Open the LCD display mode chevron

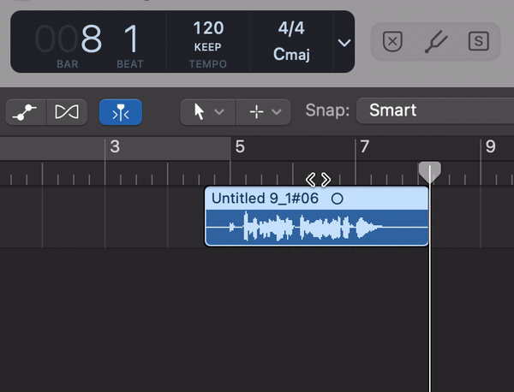point(344,43)
